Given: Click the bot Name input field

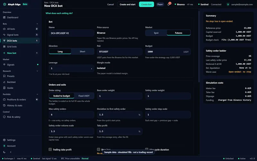Looking at the screenshot, I should [71, 33].
